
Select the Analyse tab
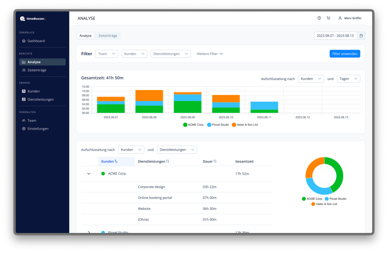coord(85,36)
